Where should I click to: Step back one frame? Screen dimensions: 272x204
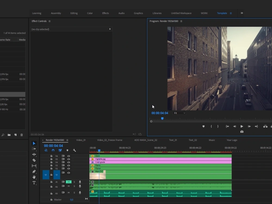[234, 126]
